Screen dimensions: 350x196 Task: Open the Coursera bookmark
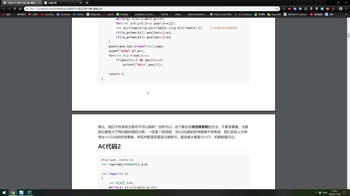(244, 14)
